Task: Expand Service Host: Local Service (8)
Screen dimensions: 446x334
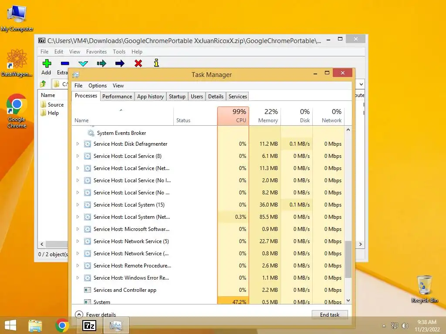Action: pyautogui.click(x=78, y=156)
